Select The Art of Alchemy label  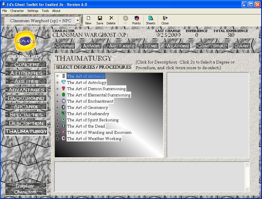coord(86,76)
